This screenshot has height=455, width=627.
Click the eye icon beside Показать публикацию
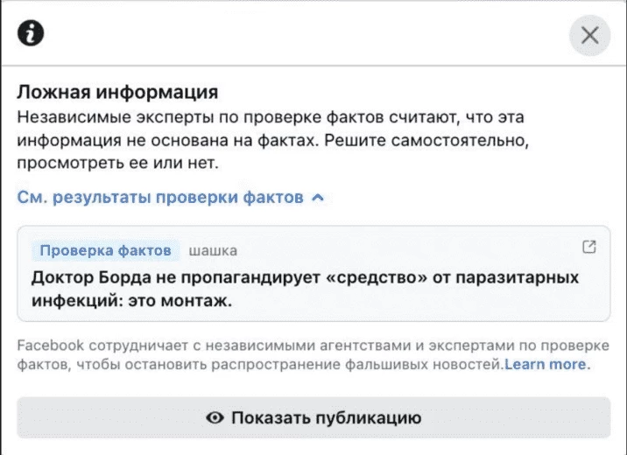(x=215, y=418)
